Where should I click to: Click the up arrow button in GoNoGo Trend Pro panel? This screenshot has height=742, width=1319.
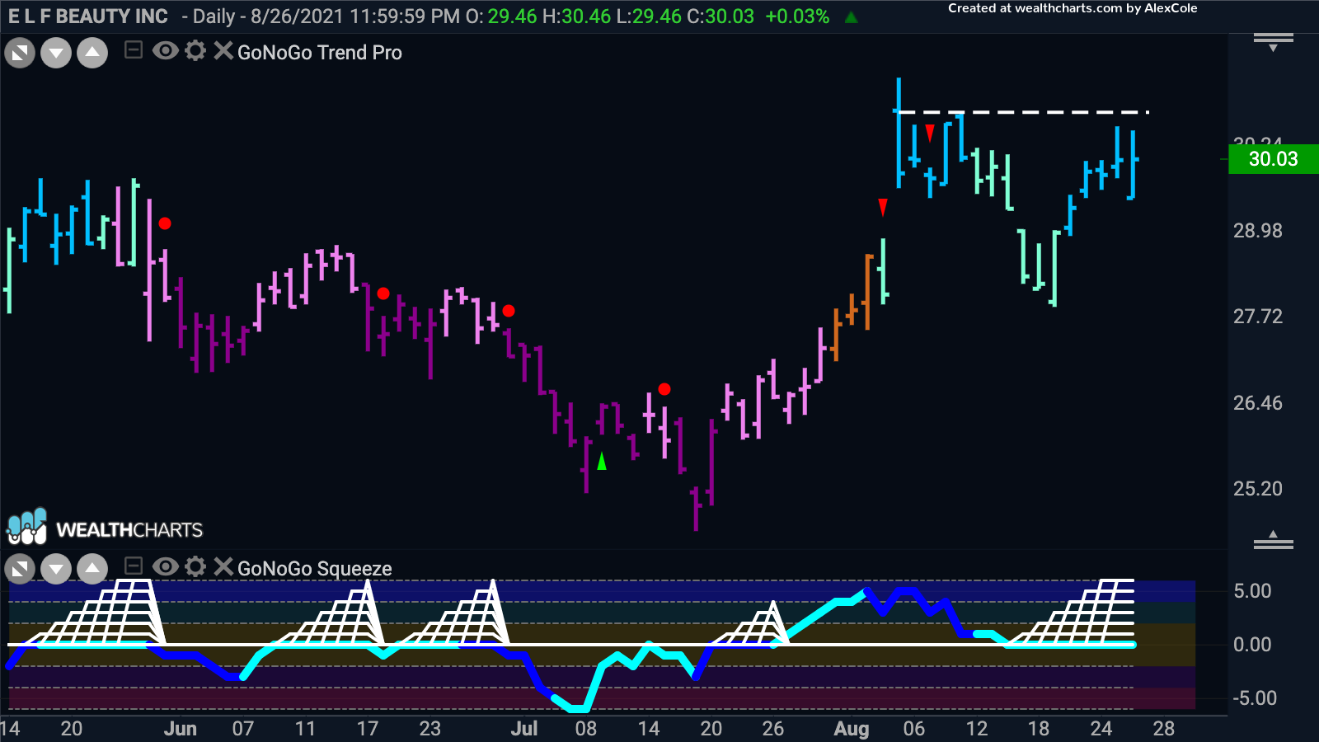tap(92, 54)
